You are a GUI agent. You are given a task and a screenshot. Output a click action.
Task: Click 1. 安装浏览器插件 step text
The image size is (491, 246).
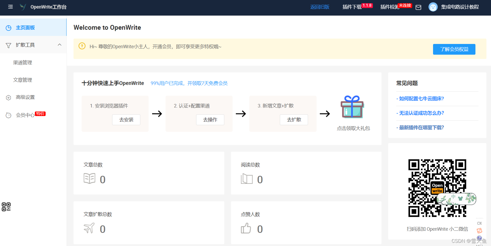tap(109, 106)
